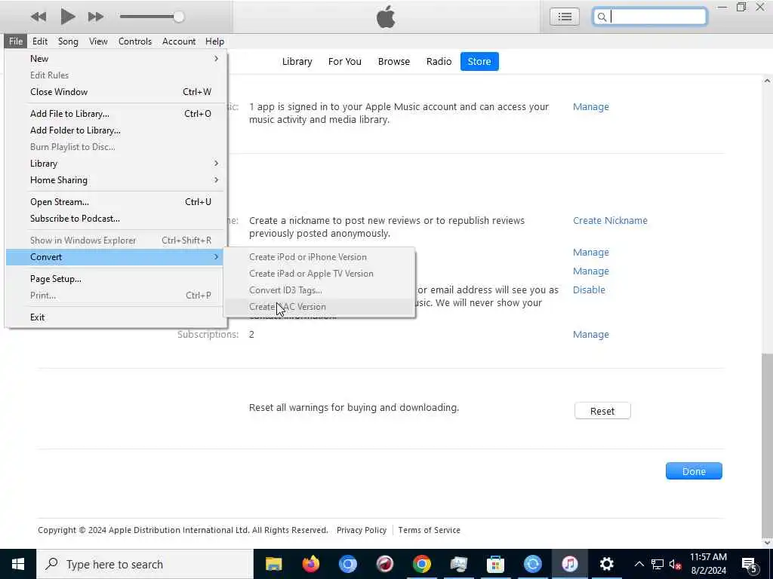
Task: Open Google Chrome from the taskbar
Action: [x=421, y=564]
